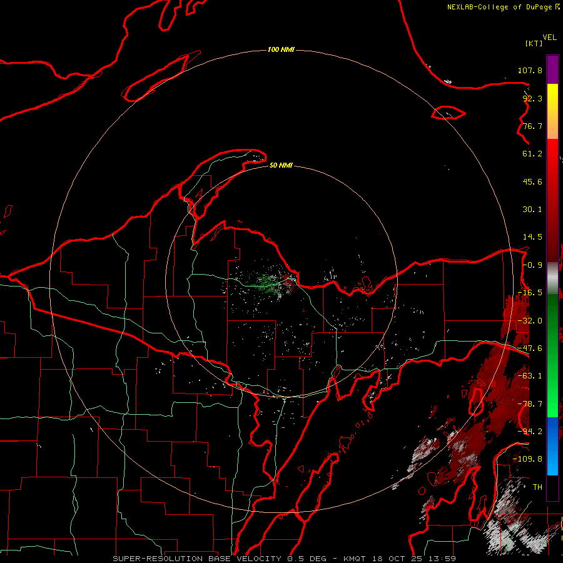Click the 100 NMI range ring label

(281, 49)
